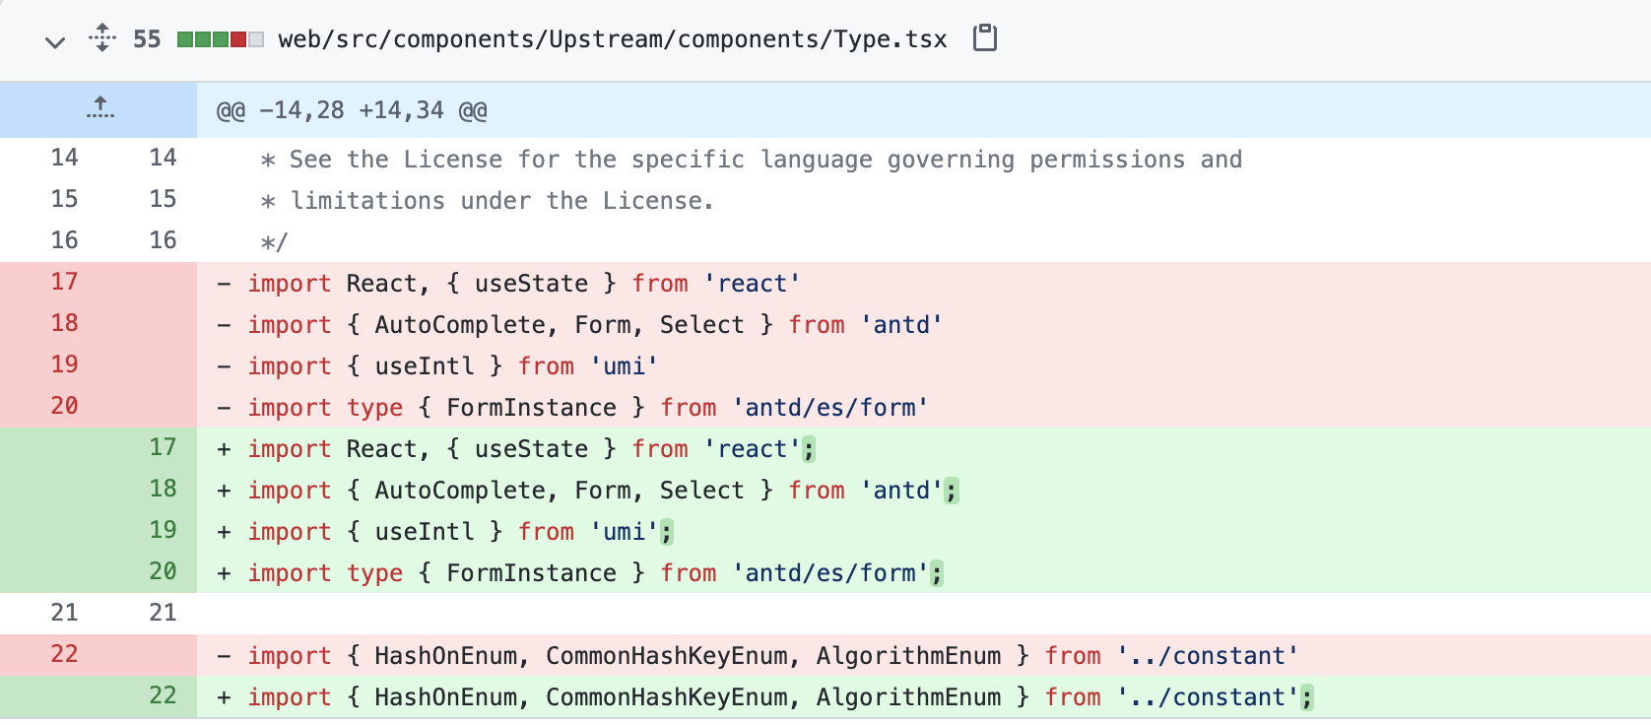Click added FormInstance type import line
The image size is (1651, 725).
click(x=924, y=572)
